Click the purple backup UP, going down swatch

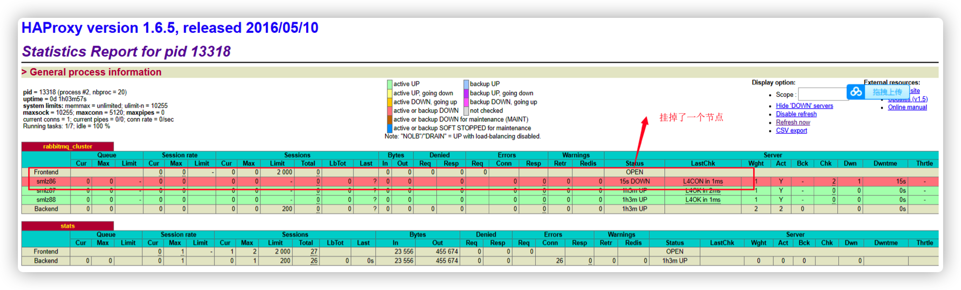[466, 93]
